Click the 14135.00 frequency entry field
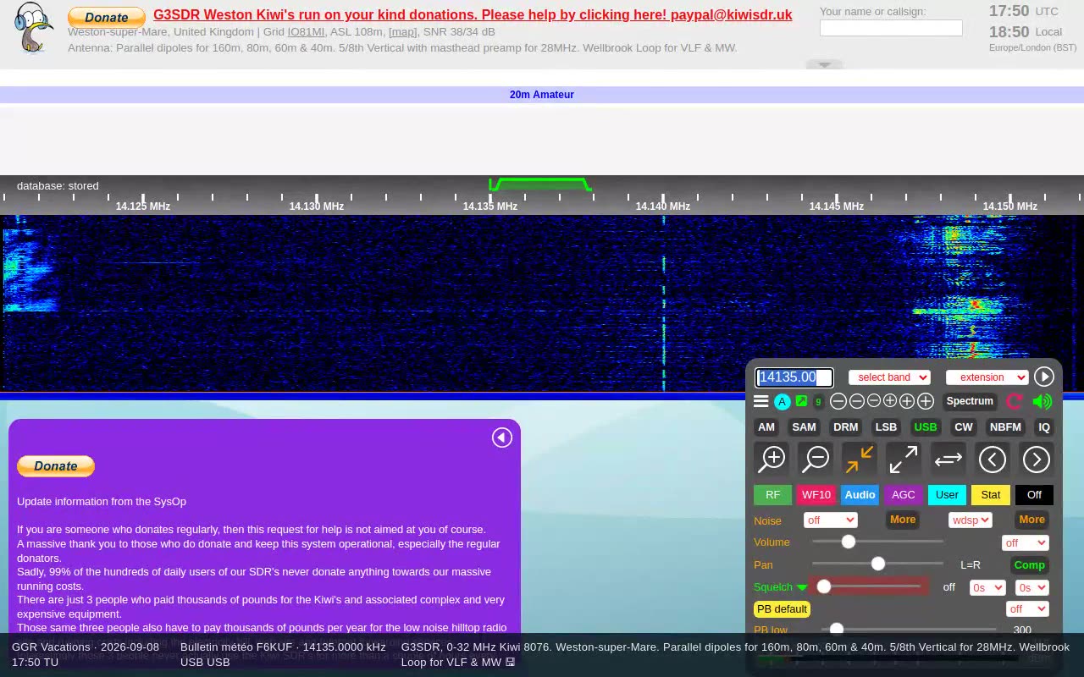The image size is (1084, 677). (x=794, y=377)
